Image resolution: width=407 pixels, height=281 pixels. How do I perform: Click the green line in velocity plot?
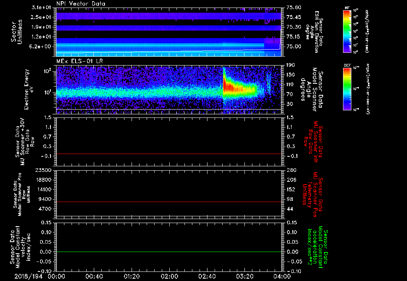click(x=169, y=252)
